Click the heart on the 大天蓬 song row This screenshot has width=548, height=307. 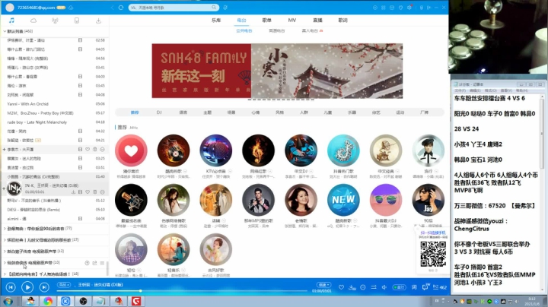click(88, 149)
